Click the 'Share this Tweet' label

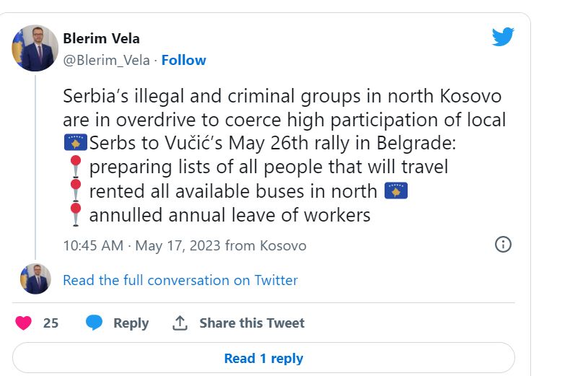pyautogui.click(x=252, y=323)
